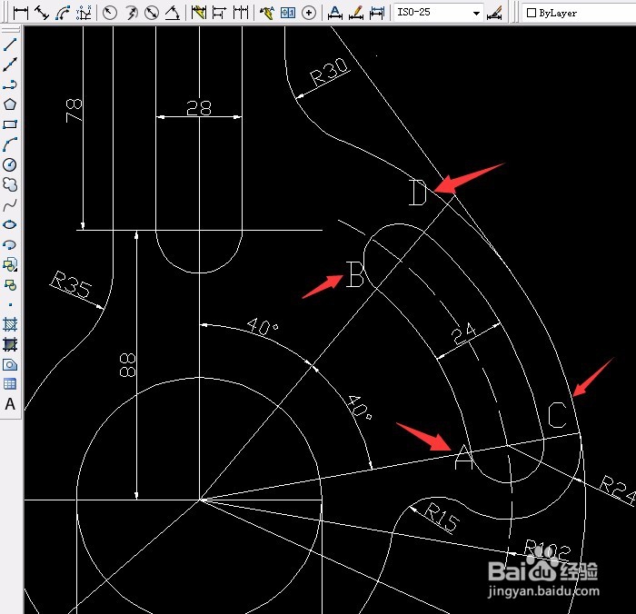This screenshot has height=614, width=636.
Task: Open the Dimension Style manager icon
Action: point(494,13)
